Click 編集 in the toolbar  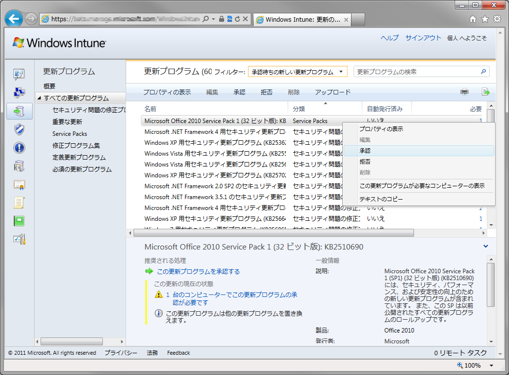(212, 92)
